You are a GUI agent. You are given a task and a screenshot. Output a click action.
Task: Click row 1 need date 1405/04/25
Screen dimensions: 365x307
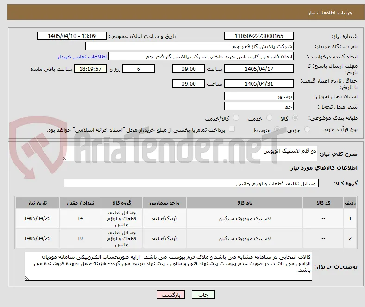[x=37, y=218]
